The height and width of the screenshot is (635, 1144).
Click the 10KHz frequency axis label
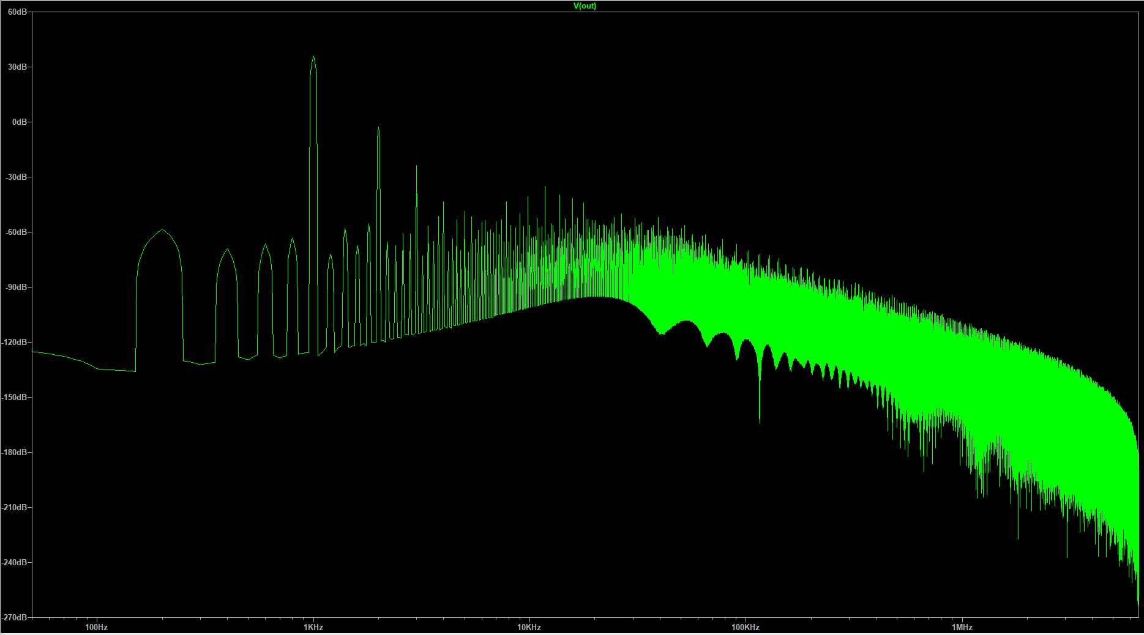529,627
